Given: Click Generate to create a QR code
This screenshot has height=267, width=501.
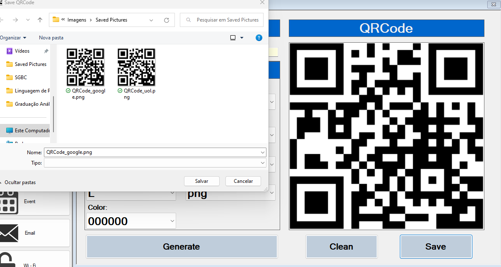Looking at the screenshot, I should tap(182, 246).
